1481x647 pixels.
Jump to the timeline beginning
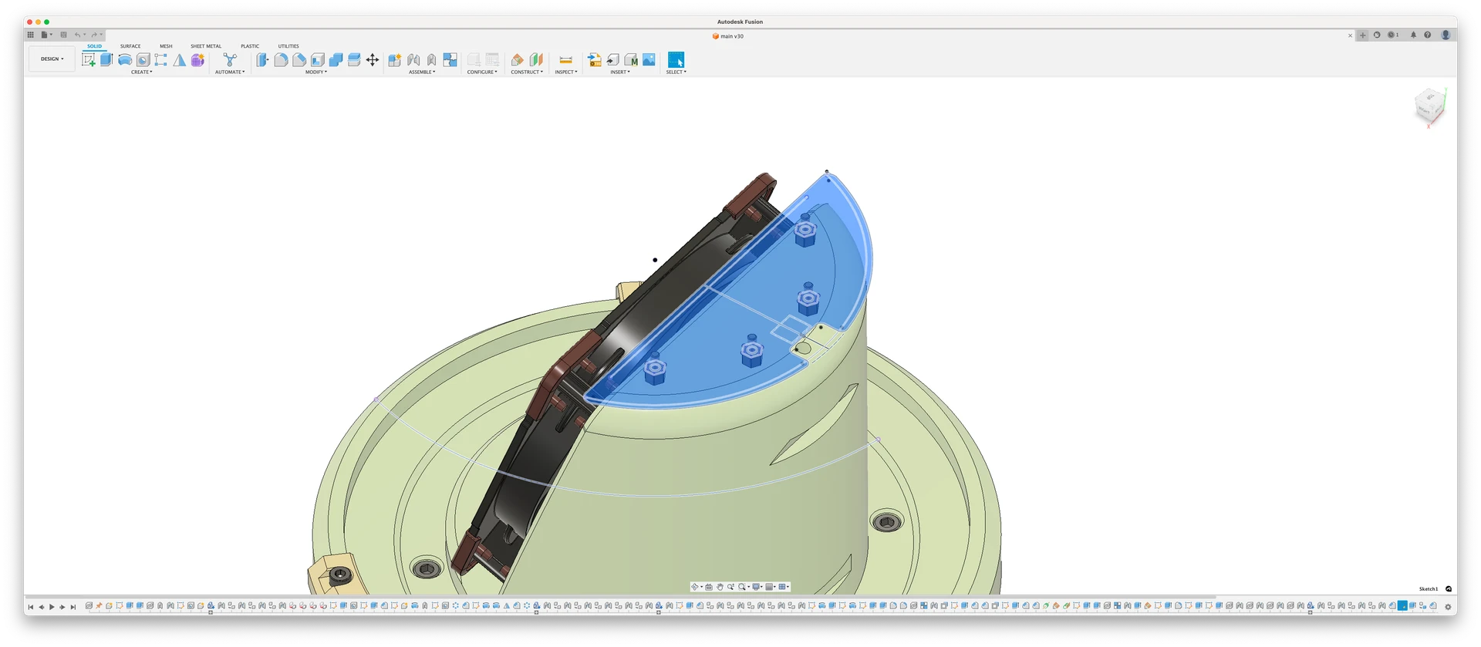(31, 607)
